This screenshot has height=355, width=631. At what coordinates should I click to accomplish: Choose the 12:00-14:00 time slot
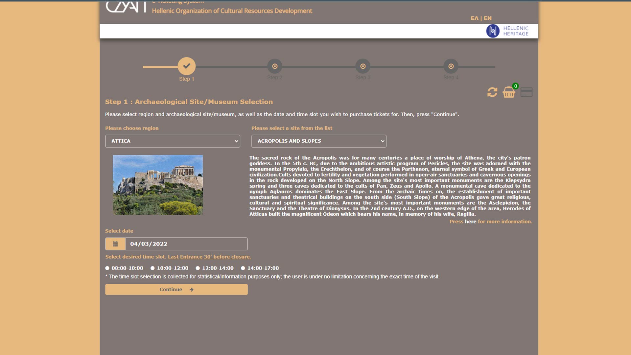click(198, 268)
